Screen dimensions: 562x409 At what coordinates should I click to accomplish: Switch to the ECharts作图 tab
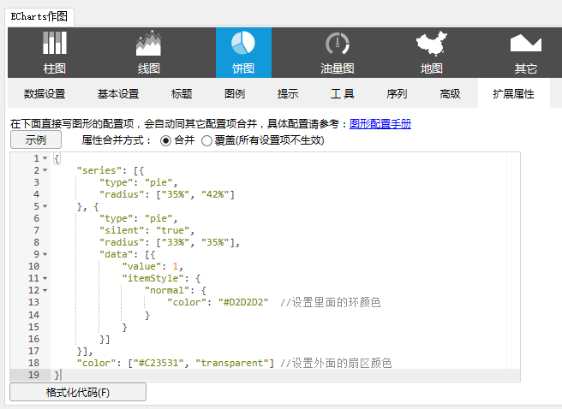click(39, 16)
